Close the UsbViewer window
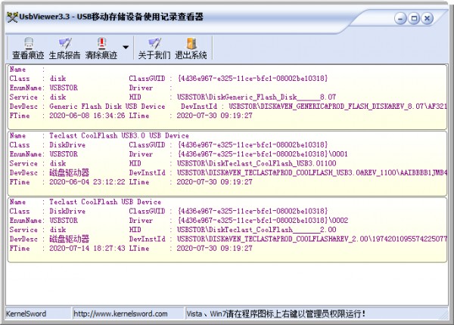The width and height of the screenshot is (454, 325). tap(428, 18)
